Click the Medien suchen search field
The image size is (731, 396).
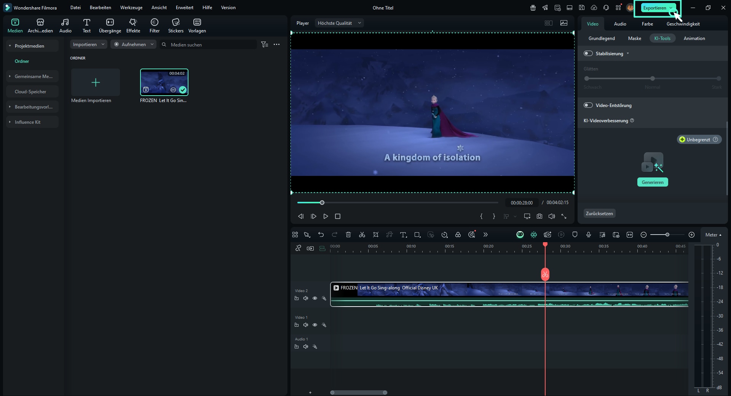pos(209,45)
